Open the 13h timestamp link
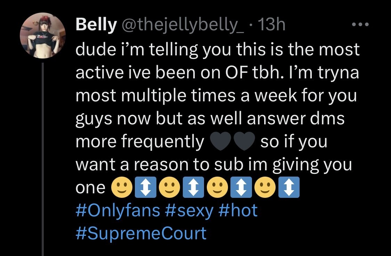The image size is (391, 256). (270, 25)
